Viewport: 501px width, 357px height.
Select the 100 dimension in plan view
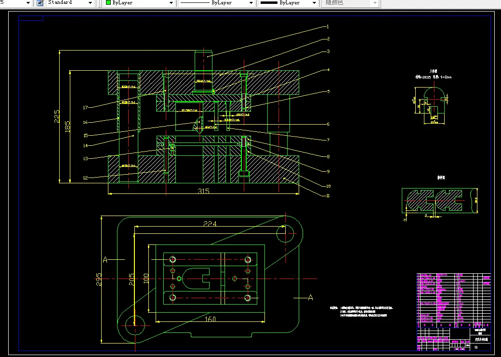click(x=146, y=279)
